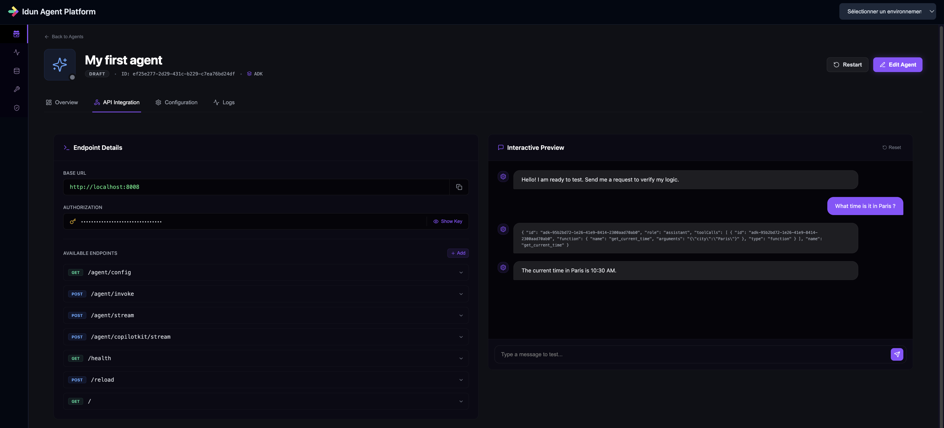Screen dimensions: 944x428
Task: Open the database section from the sidebar
Action: [17, 71]
